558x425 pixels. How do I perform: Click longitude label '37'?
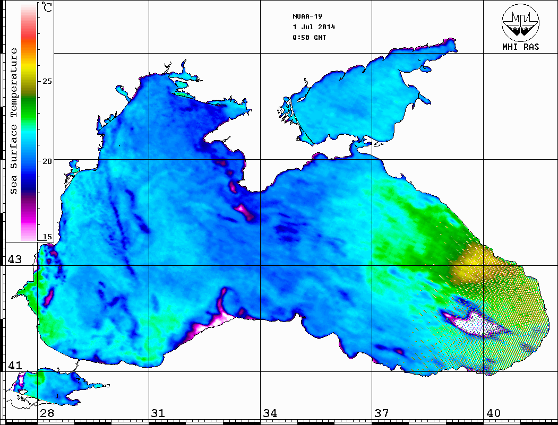[382, 413]
